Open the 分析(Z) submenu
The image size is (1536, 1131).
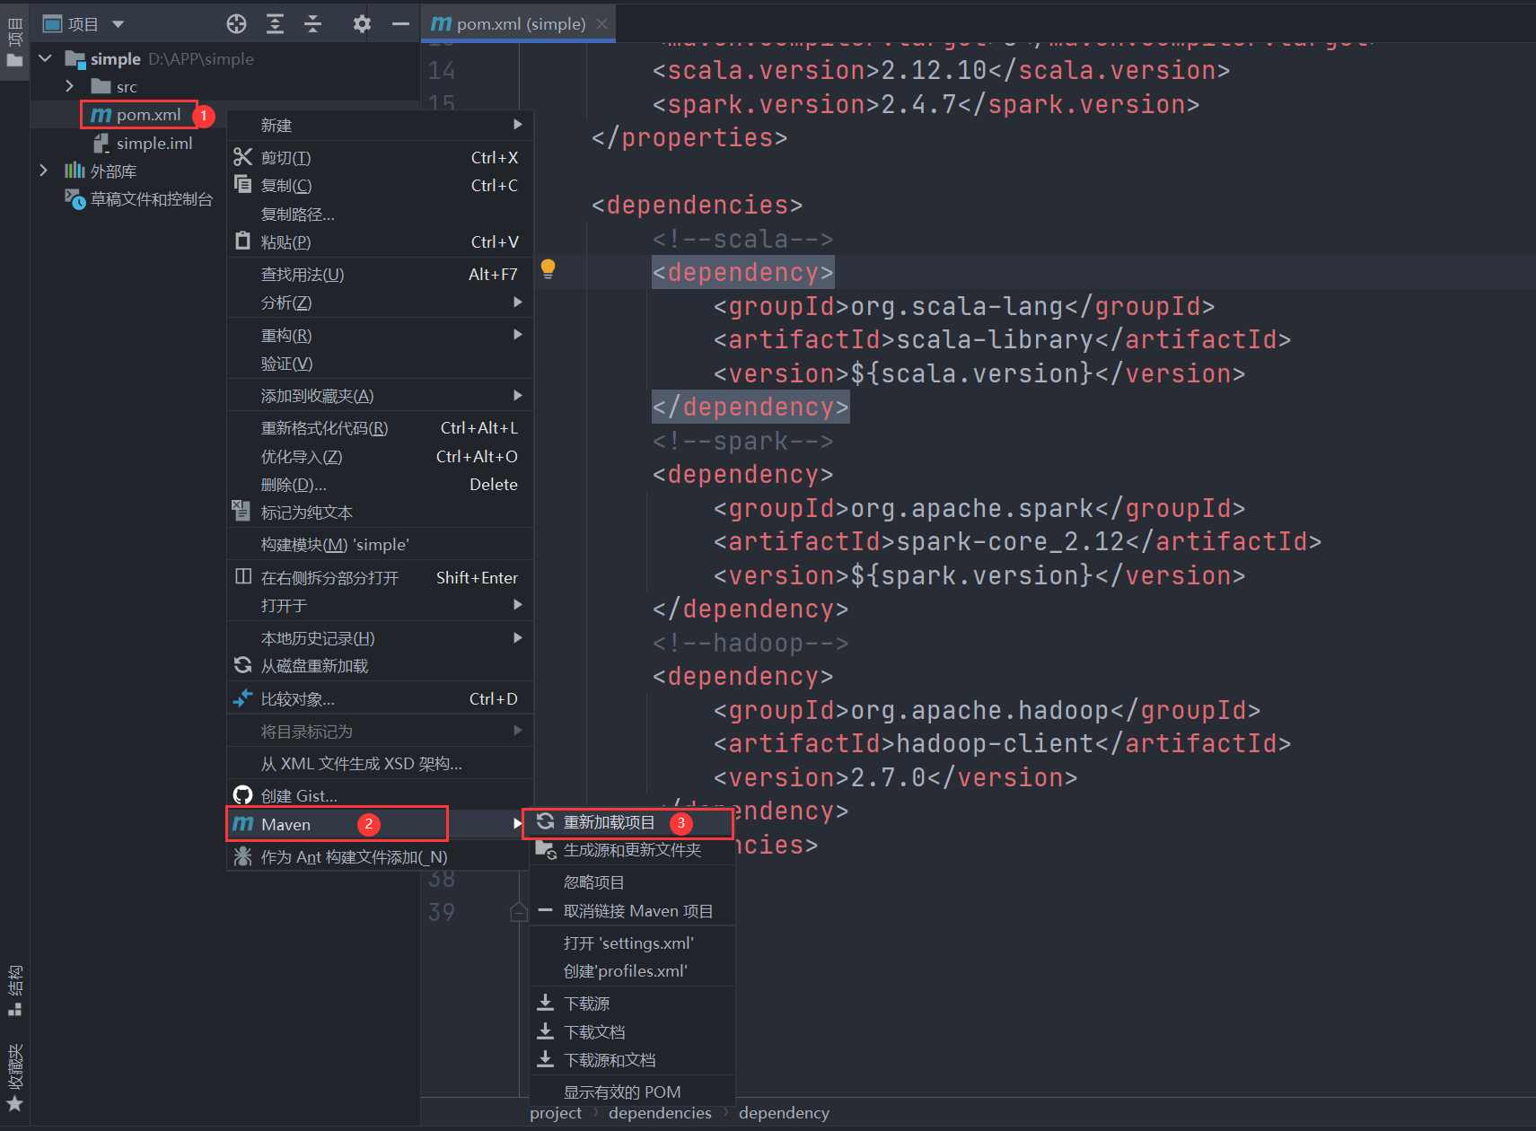click(381, 302)
